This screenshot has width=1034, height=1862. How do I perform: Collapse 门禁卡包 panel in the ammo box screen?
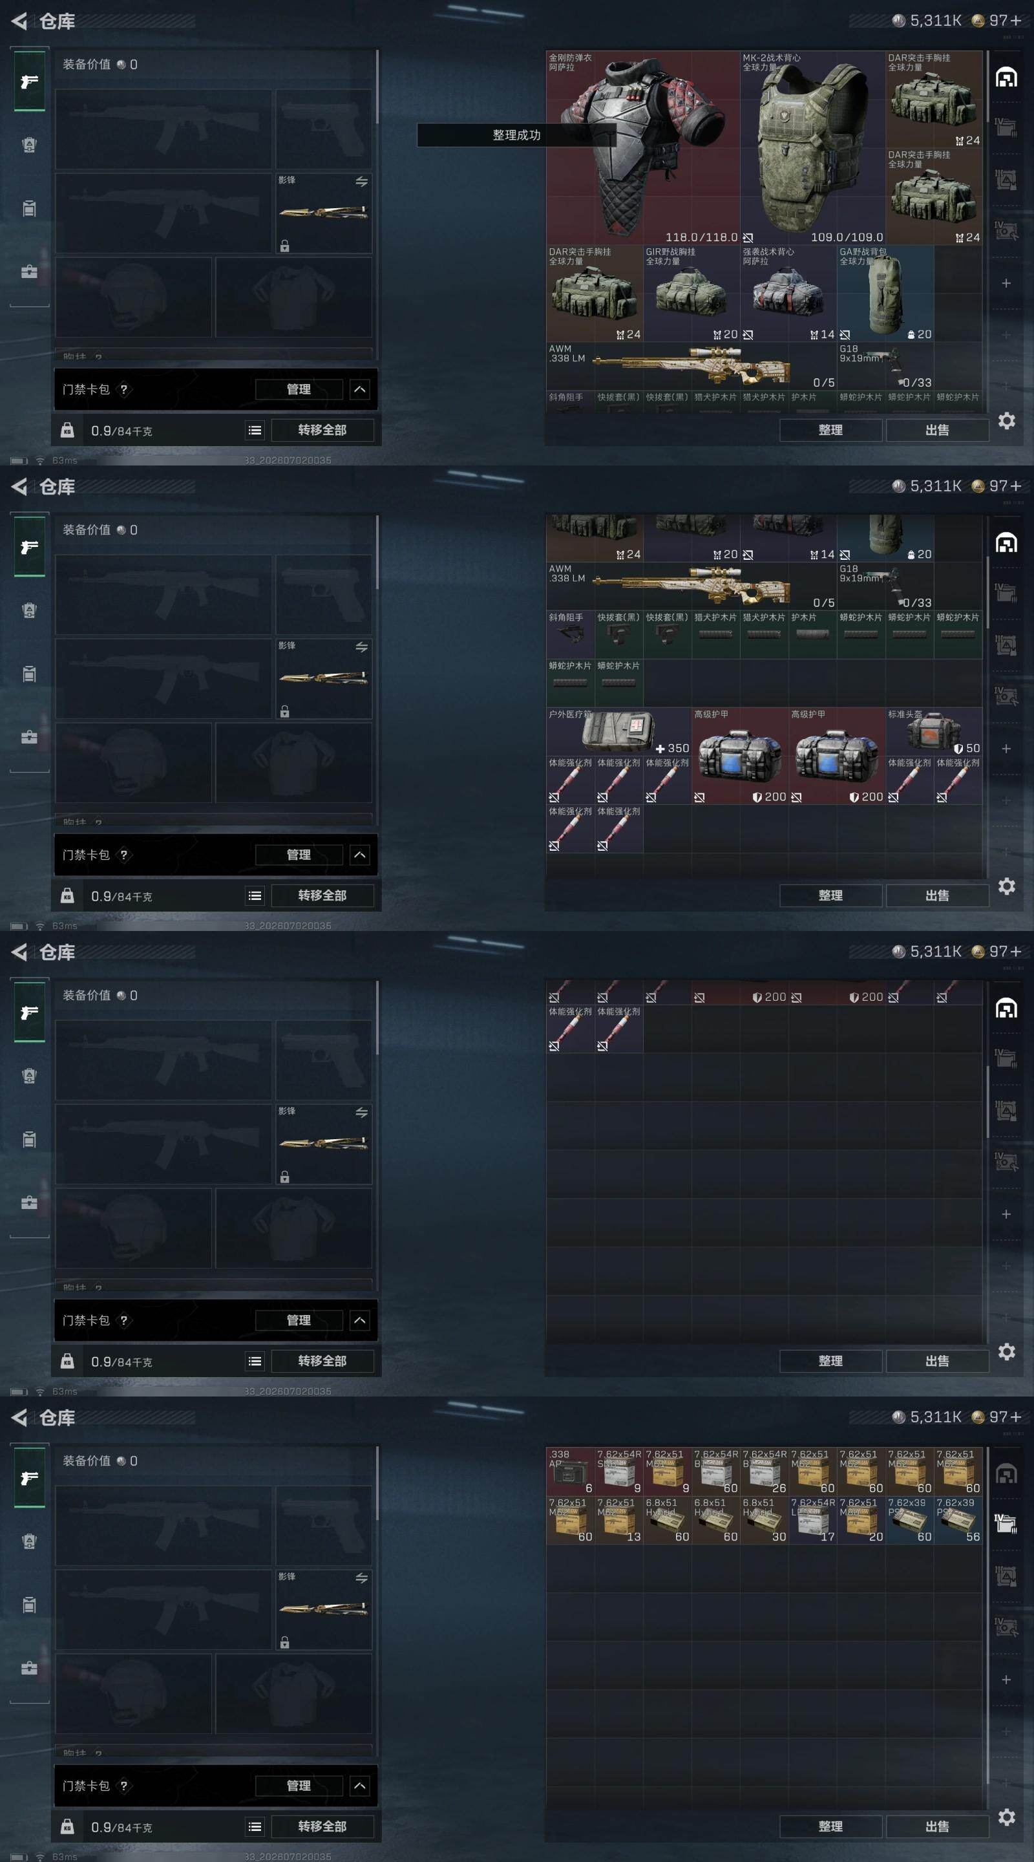(x=360, y=1786)
